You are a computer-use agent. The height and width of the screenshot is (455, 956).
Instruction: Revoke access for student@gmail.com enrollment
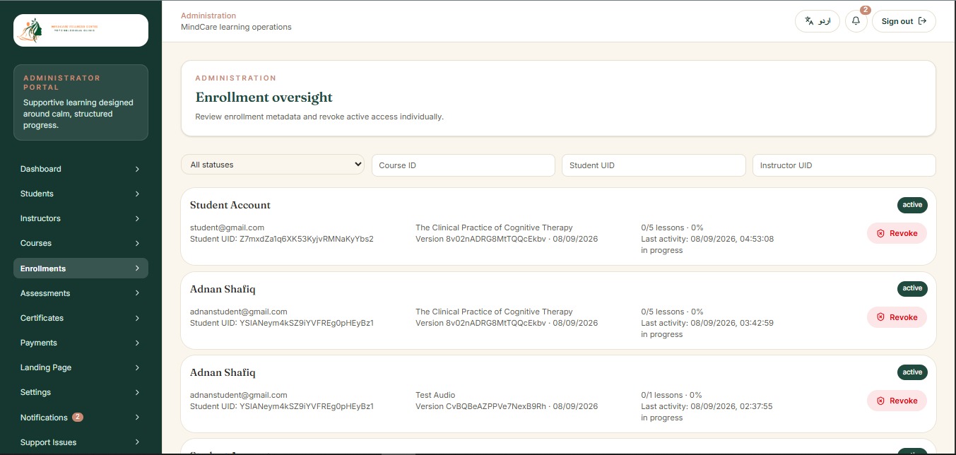point(897,233)
